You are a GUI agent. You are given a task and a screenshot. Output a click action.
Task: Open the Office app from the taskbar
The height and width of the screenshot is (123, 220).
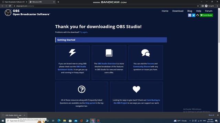click(81, 121)
